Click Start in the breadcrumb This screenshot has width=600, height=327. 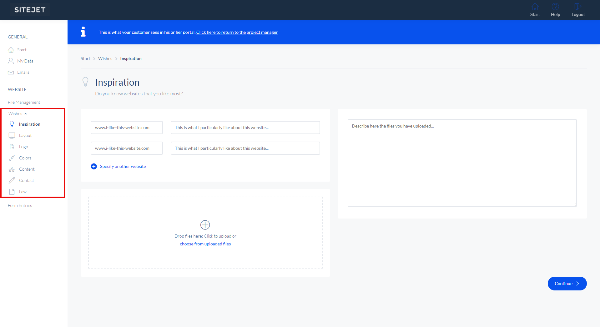[x=85, y=58]
